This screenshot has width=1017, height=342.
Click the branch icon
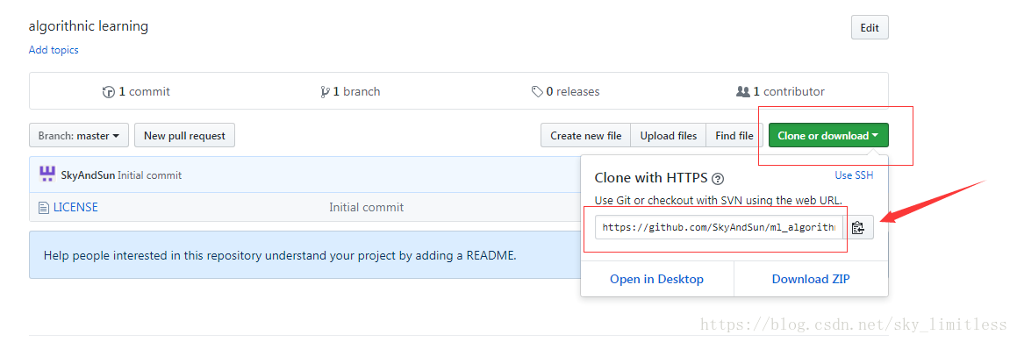[x=325, y=92]
